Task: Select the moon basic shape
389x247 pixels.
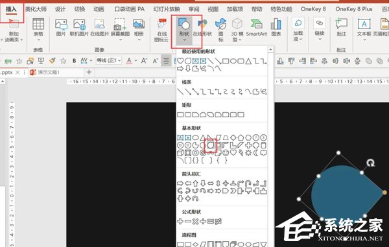Action: pos(256,153)
